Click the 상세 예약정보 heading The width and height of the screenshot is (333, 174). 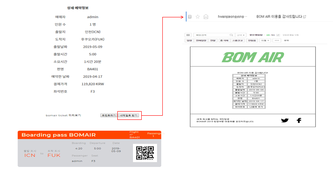tap(78, 8)
